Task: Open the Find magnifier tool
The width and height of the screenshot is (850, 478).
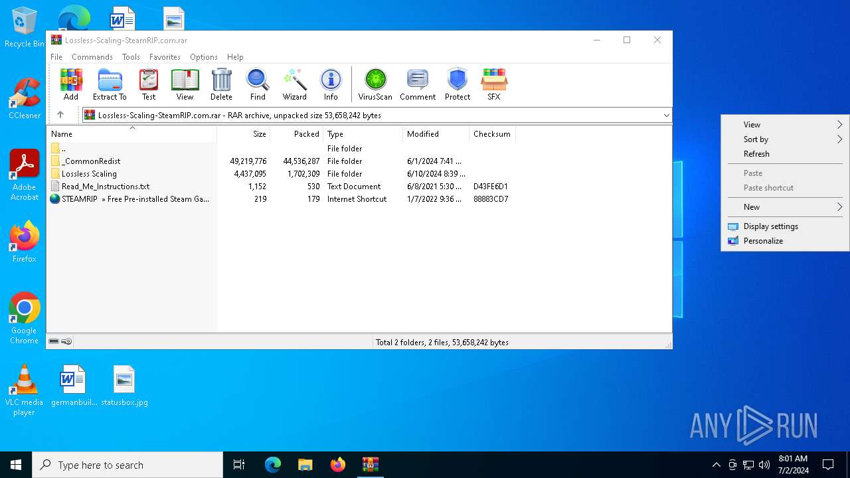Action: point(258,84)
